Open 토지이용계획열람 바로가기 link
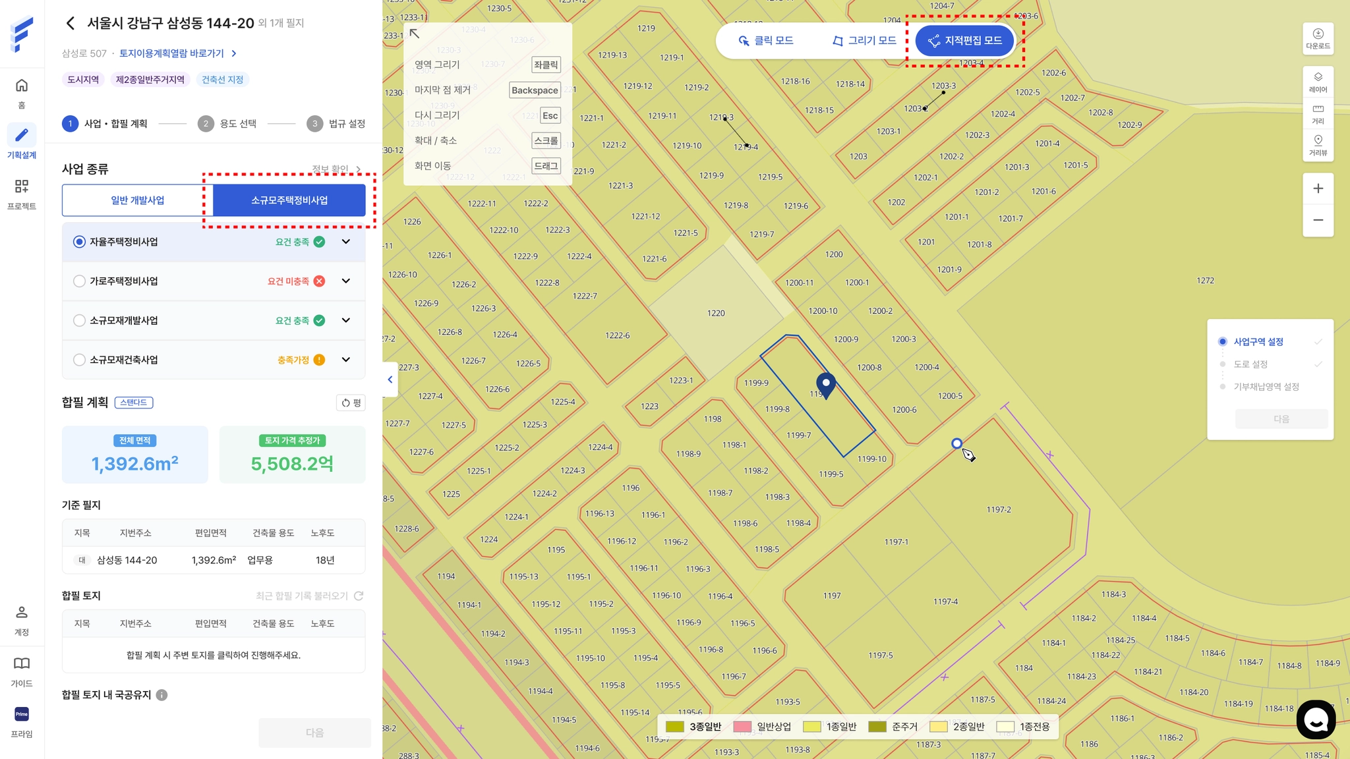Viewport: 1350px width, 759px height. click(x=171, y=53)
